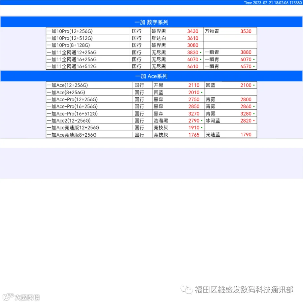This screenshot has width=303, height=303.
Task: Click price 3830 for 无尽黑
Action: [x=193, y=53]
